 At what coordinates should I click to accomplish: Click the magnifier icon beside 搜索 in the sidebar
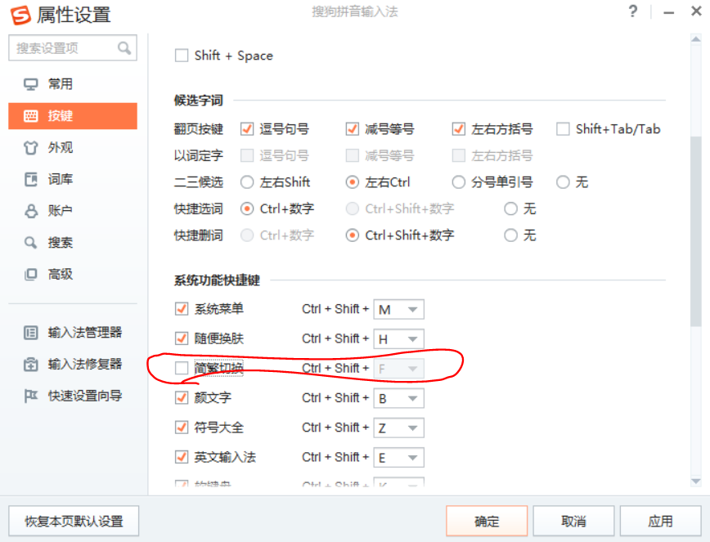pyautogui.click(x=31, y=243)
